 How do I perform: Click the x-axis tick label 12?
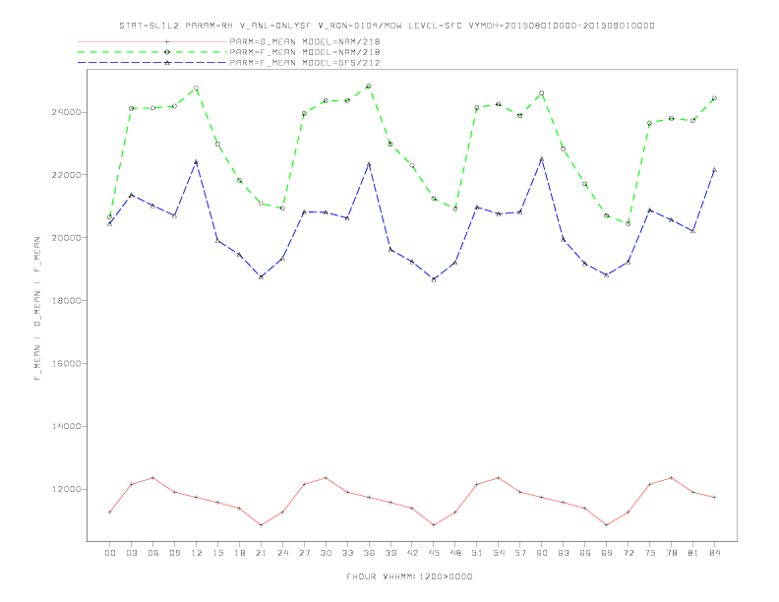point(197,553)
